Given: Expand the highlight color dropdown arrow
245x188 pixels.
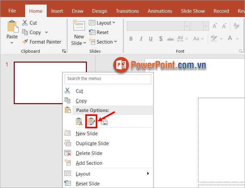Looking at the screenshot, I should coord(221,39).
